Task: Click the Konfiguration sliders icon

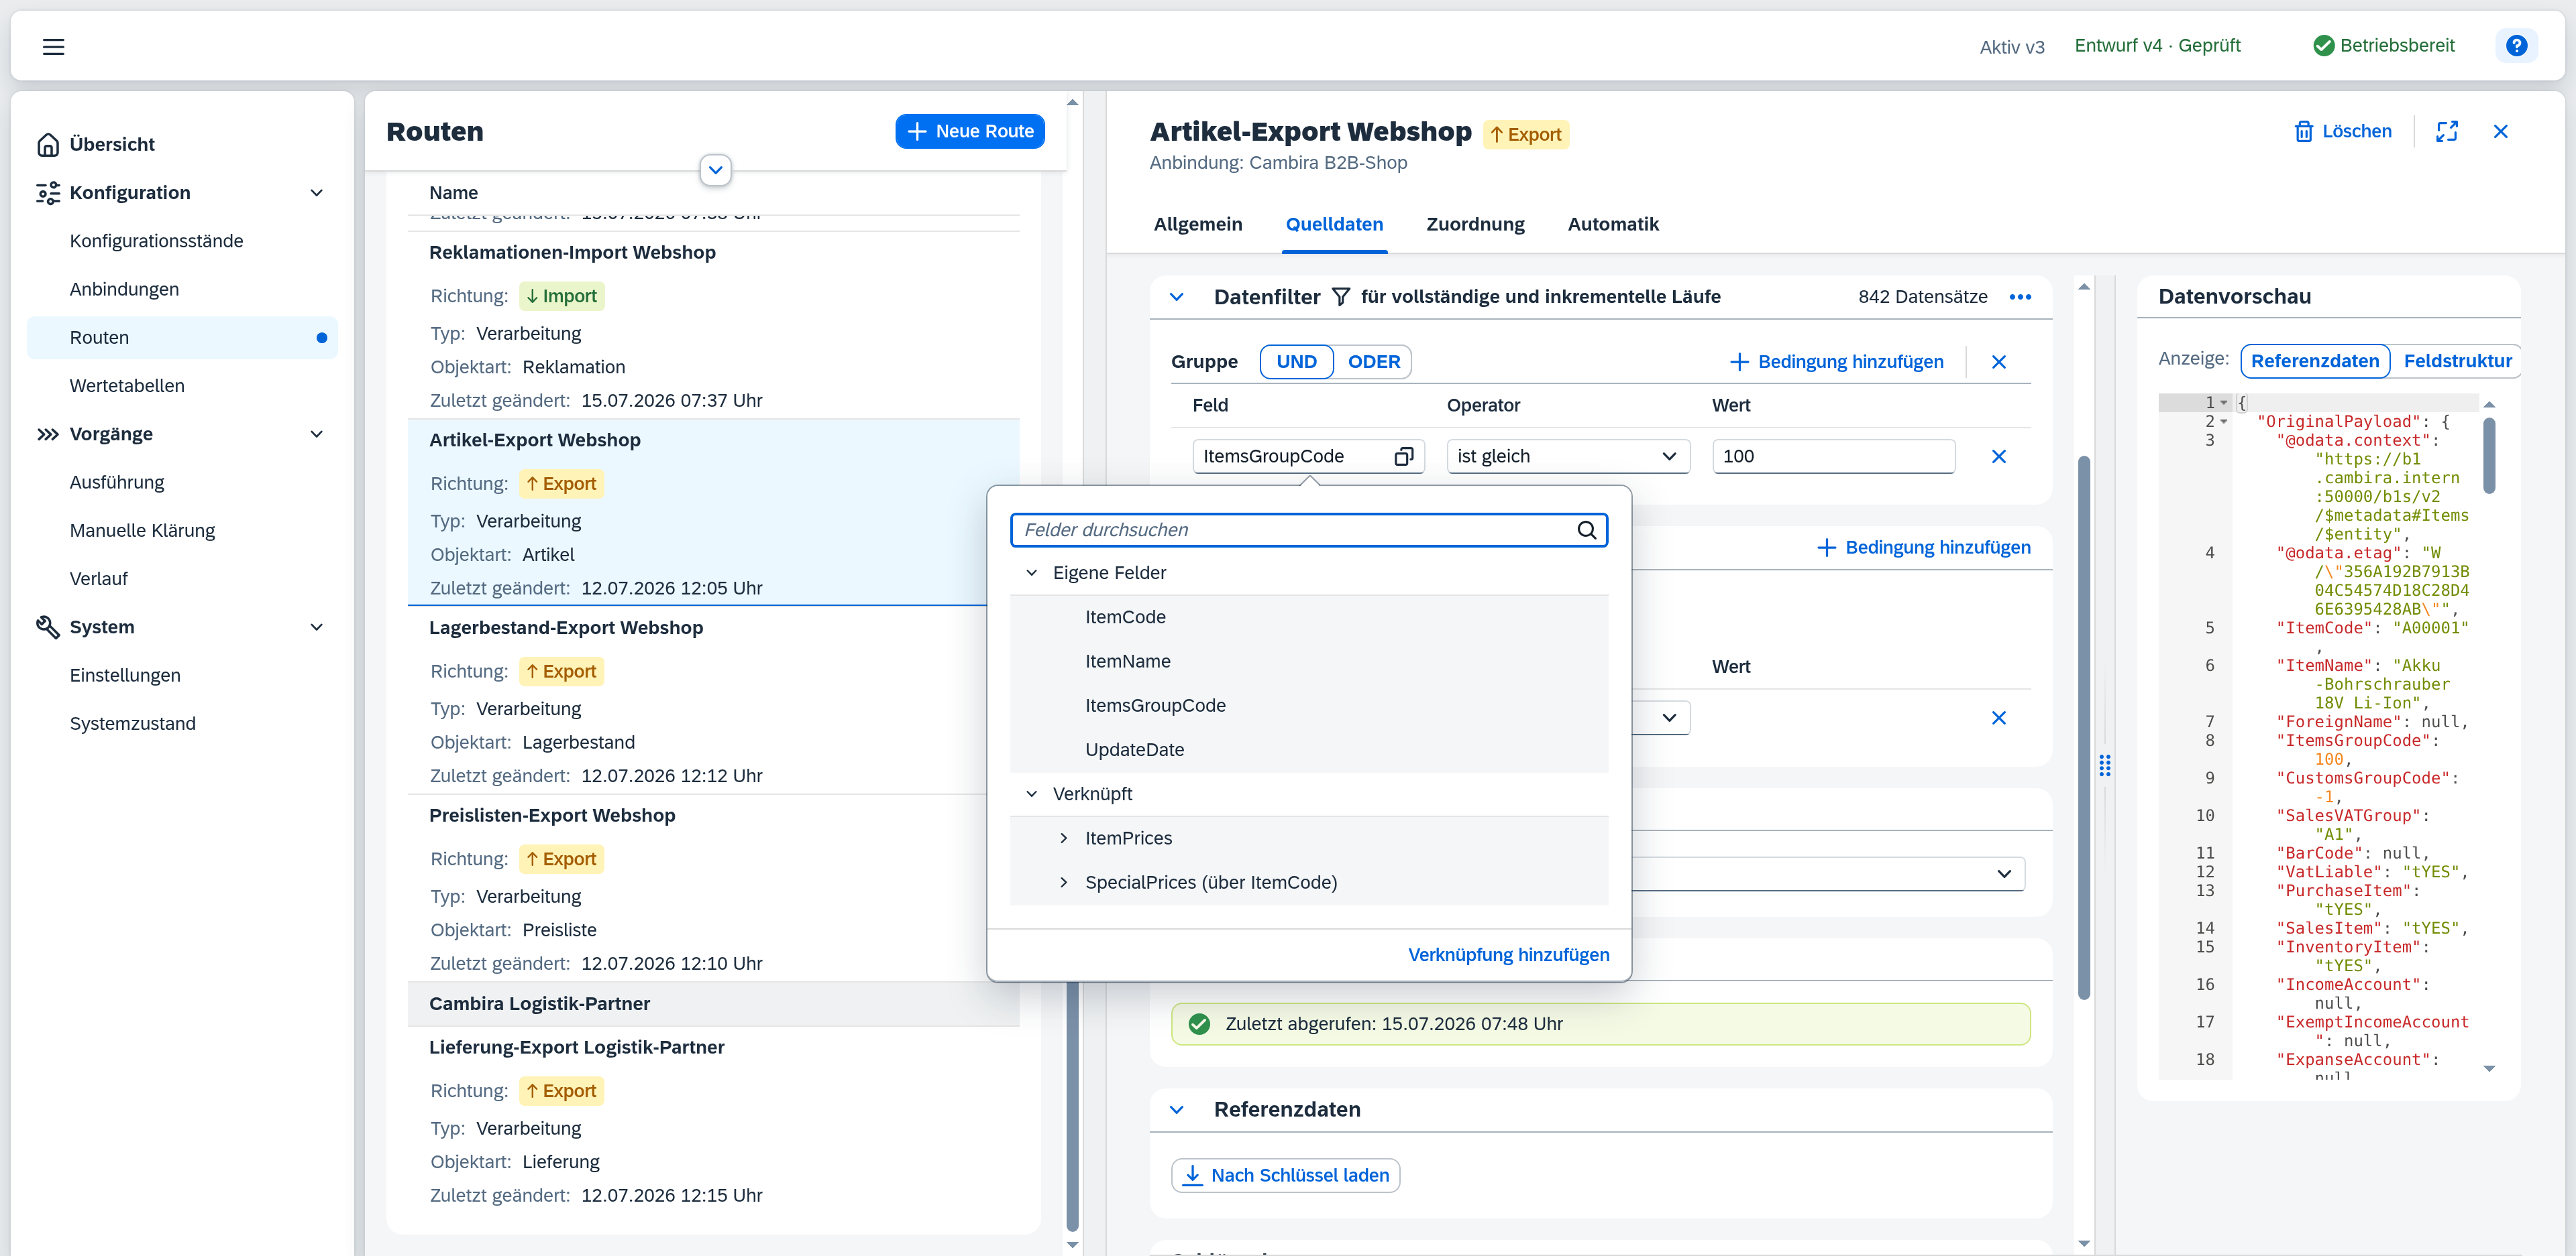Action: [47, 193]
